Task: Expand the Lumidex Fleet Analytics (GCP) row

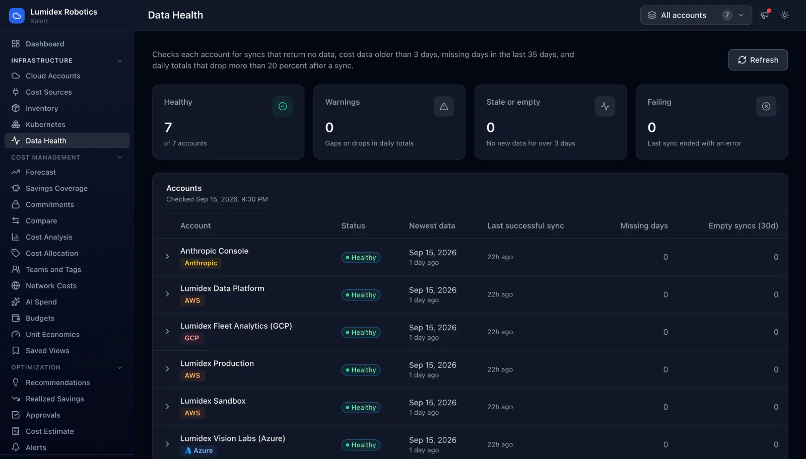Action: click(167, 332)
